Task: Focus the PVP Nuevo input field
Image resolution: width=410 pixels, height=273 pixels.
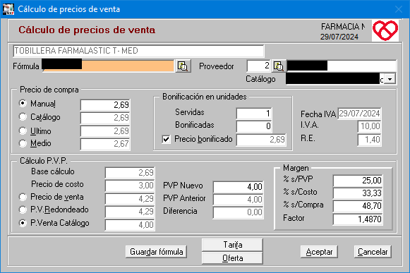Action: tap(239, 187)
